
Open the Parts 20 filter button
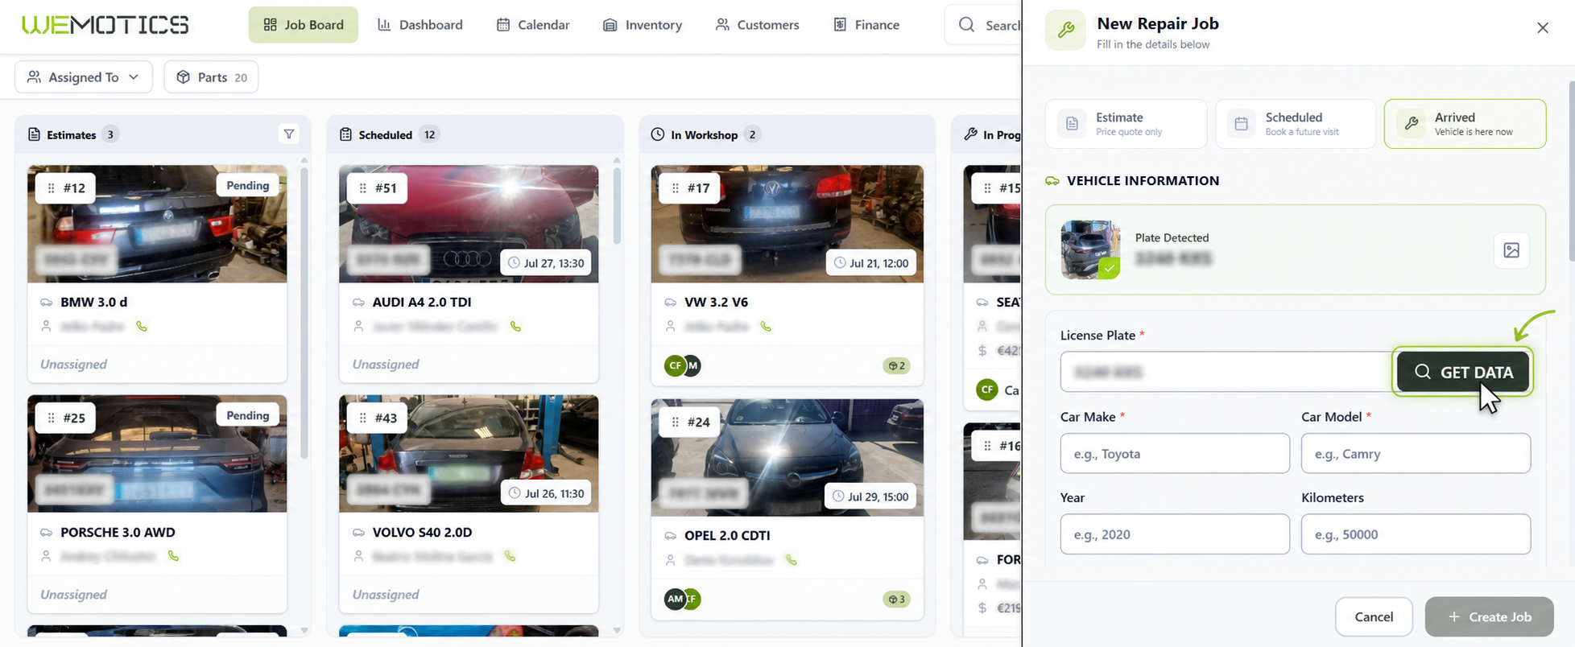211,77
